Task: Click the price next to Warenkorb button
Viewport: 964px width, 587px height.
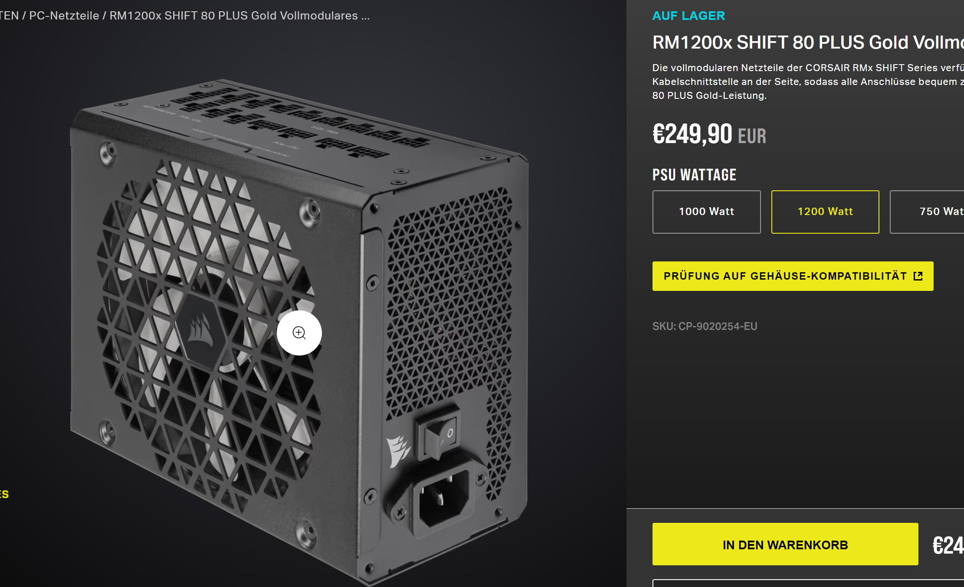Action: (948, 545)
